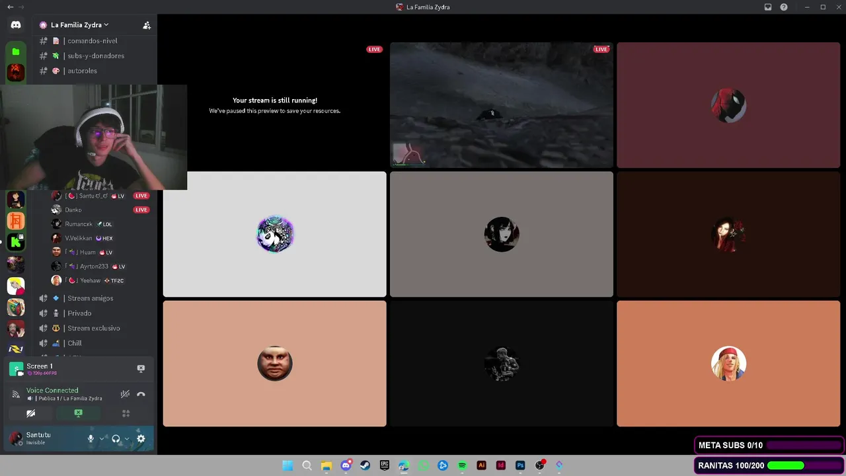
Task: Open subs-y-donadores text channel
Action: tap(95, 56)
